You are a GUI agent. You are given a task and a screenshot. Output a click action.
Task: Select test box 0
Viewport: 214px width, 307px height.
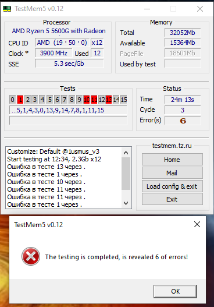[13, 100]
